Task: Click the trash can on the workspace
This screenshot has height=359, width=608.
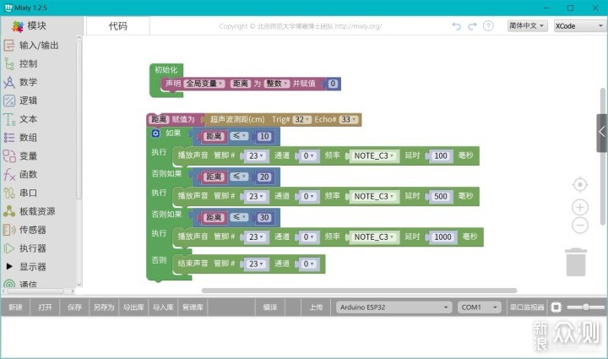Action: [x=576, y=261]
